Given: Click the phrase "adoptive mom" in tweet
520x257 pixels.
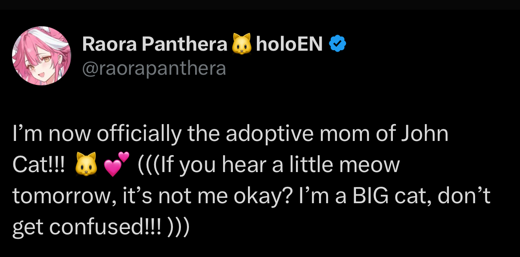Looking at the screenshot, I should [293, 135].
